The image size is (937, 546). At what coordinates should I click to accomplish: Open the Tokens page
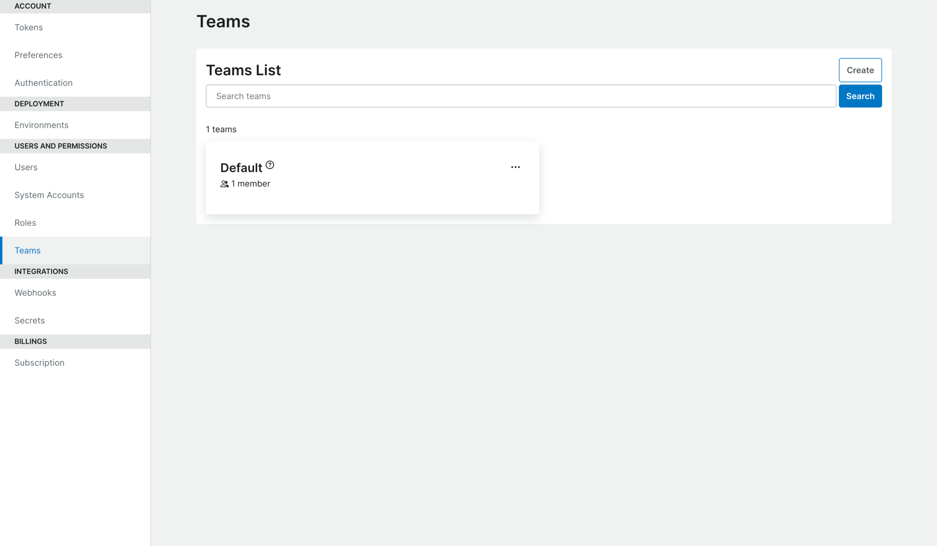(28, 27)
